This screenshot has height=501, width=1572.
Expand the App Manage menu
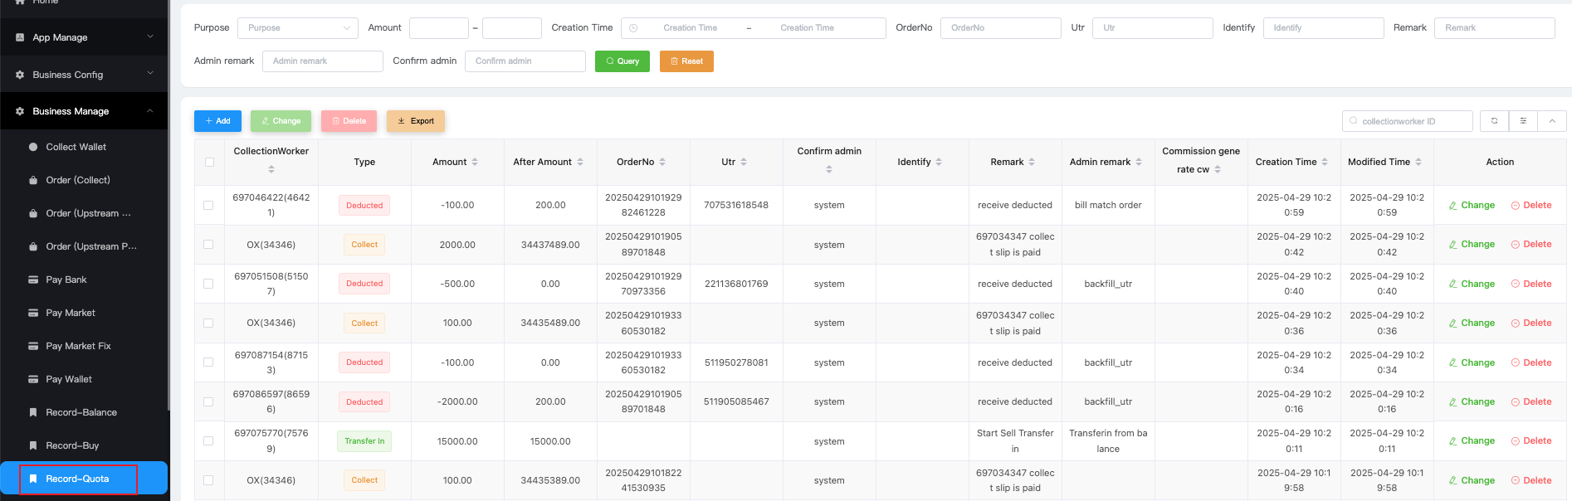click(85, 37)
